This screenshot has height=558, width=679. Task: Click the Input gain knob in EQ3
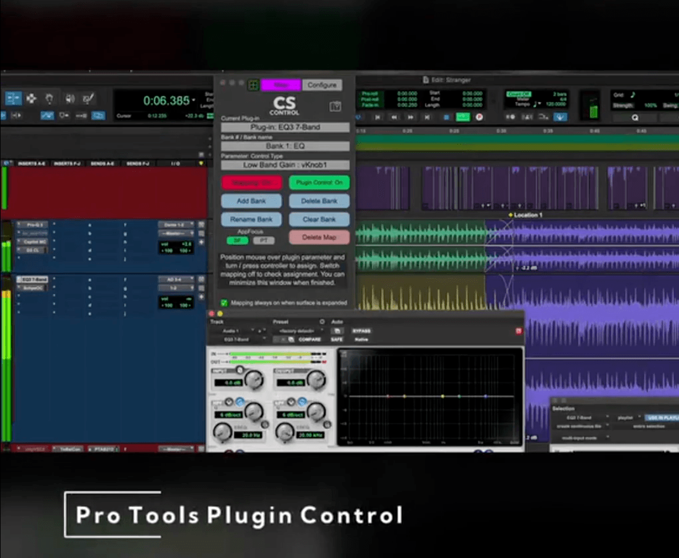255,380
